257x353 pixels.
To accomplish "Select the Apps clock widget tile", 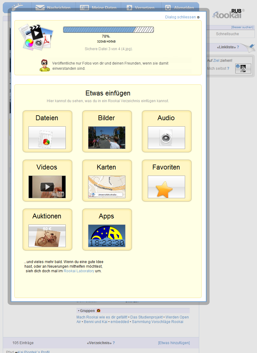I will coord(107,236).
